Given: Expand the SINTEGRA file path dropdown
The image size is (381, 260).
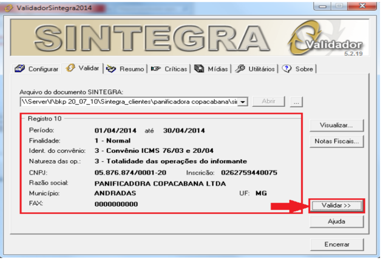Looking at the screenshot, I should point(243,101).
